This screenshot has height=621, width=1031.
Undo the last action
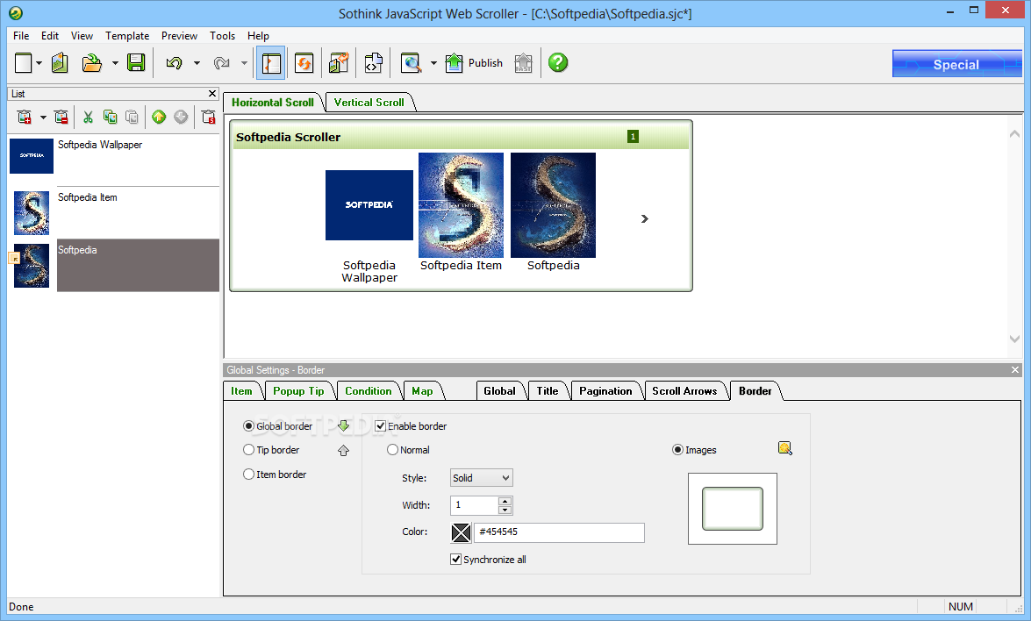174,63
